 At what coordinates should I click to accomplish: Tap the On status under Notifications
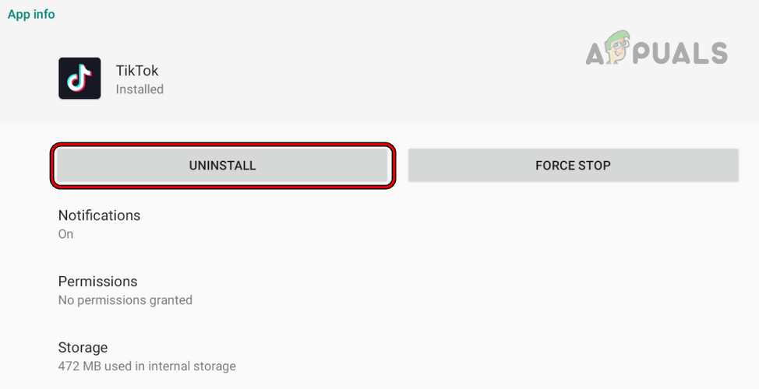pos(65,234)
